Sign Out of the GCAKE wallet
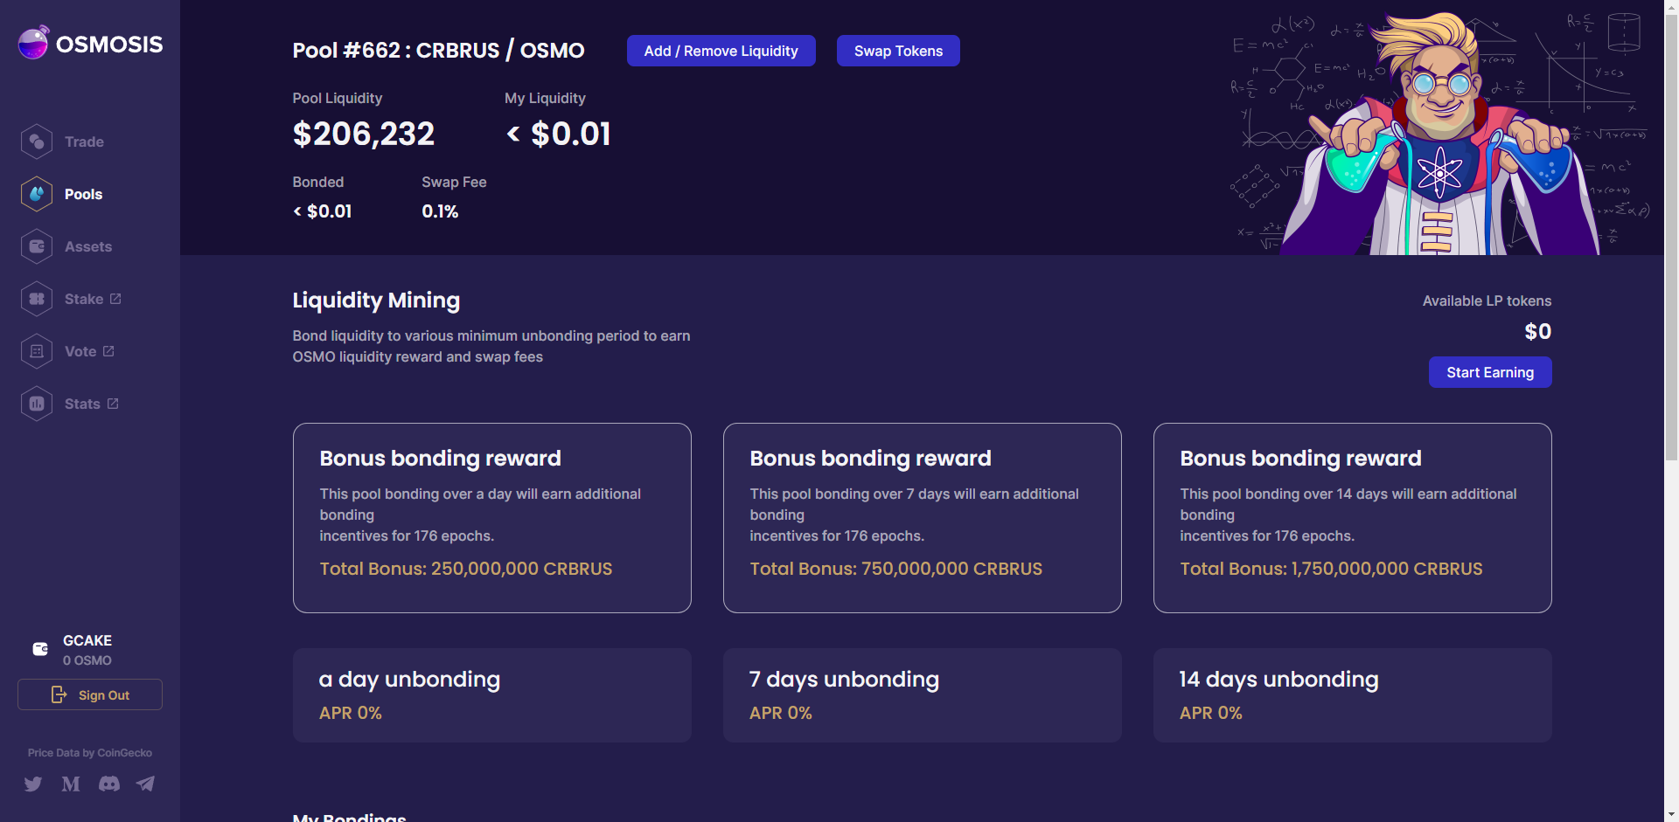 [90, 694]
